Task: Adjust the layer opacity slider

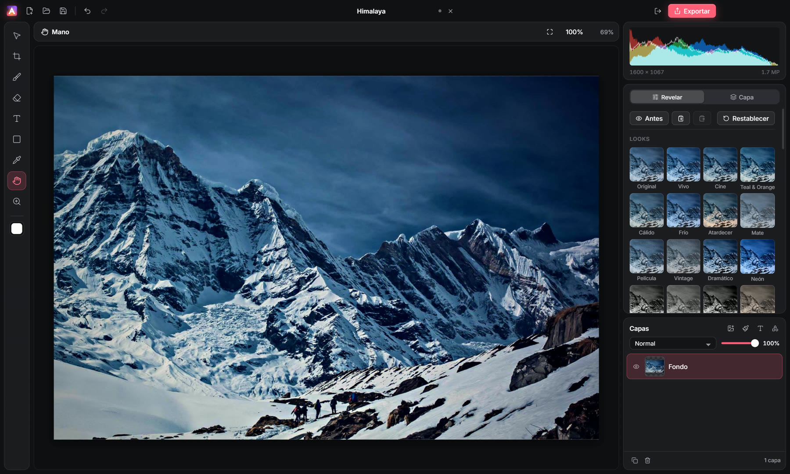Action: (740, 343)
